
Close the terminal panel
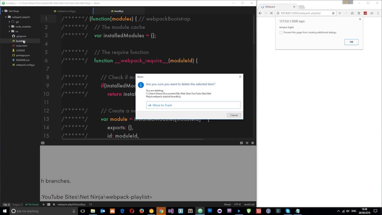click(x=252, y=143)
